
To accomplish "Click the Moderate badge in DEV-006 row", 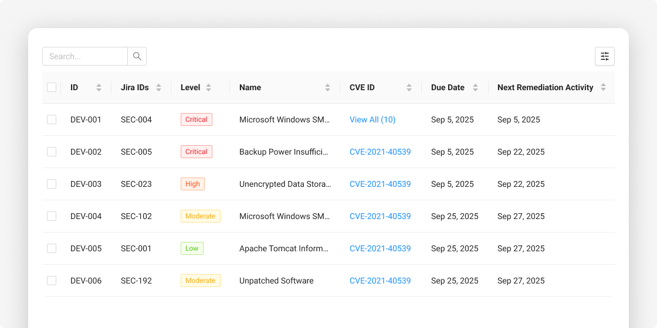I will pos(200,281).
